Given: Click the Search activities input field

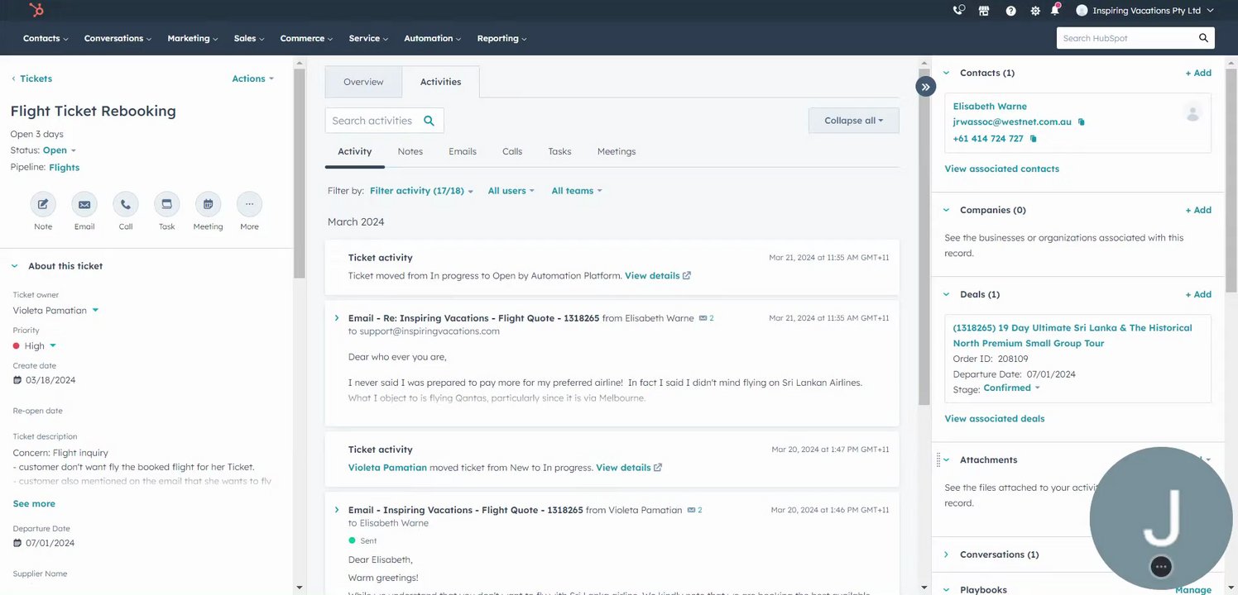Looking at the screenshot, I should [x=372, y=121].
